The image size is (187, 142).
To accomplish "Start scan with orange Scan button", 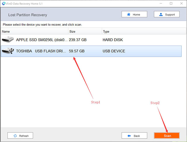I will [x=167, y=136].
